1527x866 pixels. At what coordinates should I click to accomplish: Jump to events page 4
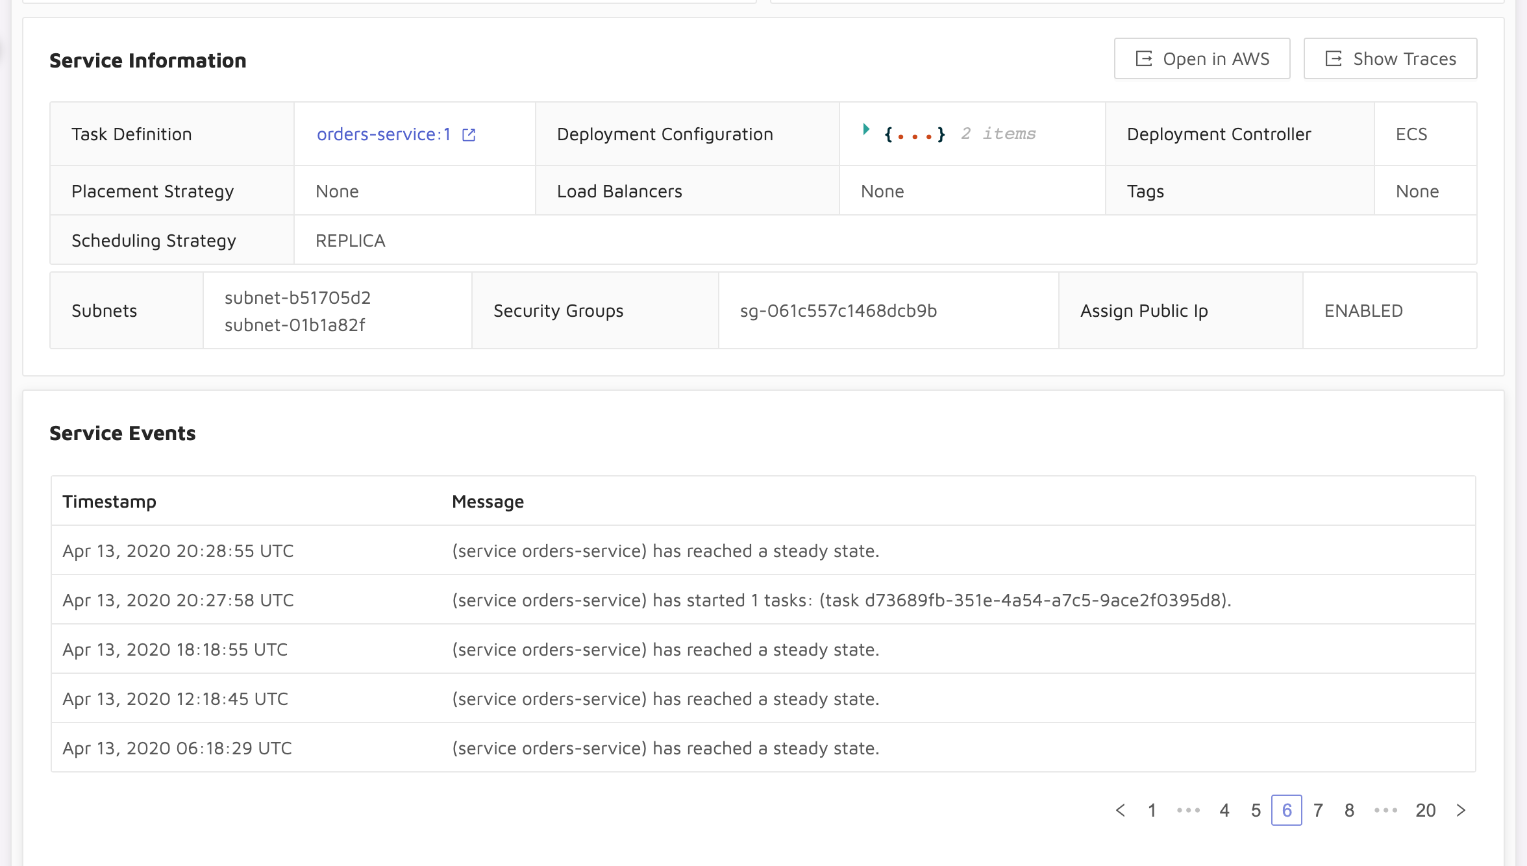1224,810
